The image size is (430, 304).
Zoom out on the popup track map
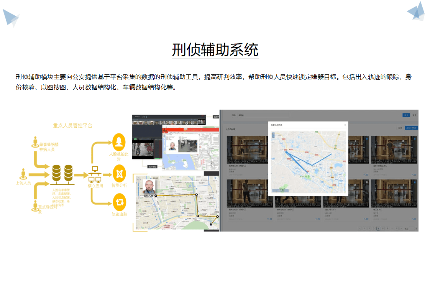click(273, 136)
